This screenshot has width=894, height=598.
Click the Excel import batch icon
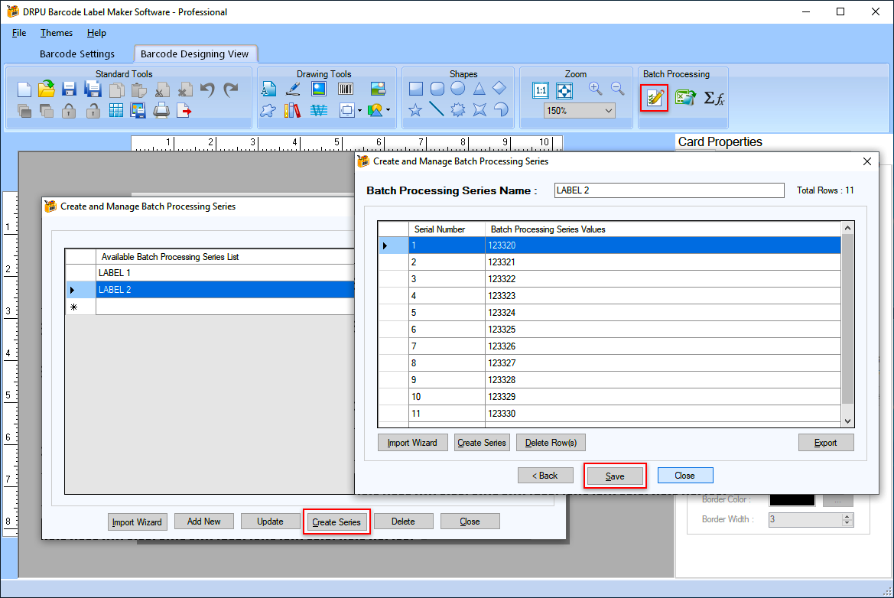pyautogui.click(x=684, y=97)
